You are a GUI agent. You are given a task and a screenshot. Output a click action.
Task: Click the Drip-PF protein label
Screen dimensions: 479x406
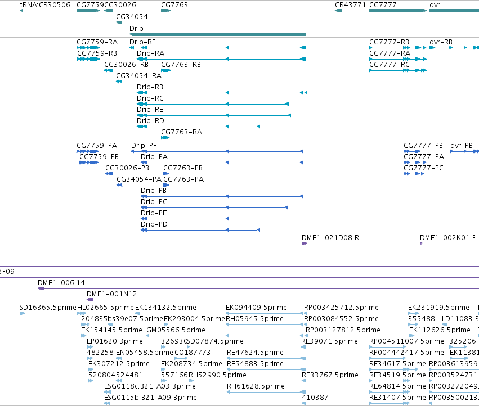[144, 145]
